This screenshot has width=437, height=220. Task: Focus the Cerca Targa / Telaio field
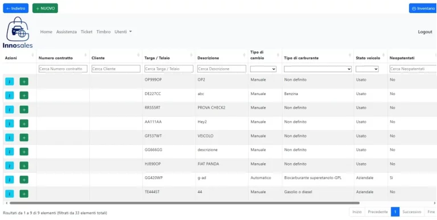pos(169,69)
